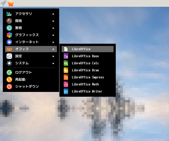Click the red power シャットダウン icon
169x141 pixels.
9,87
